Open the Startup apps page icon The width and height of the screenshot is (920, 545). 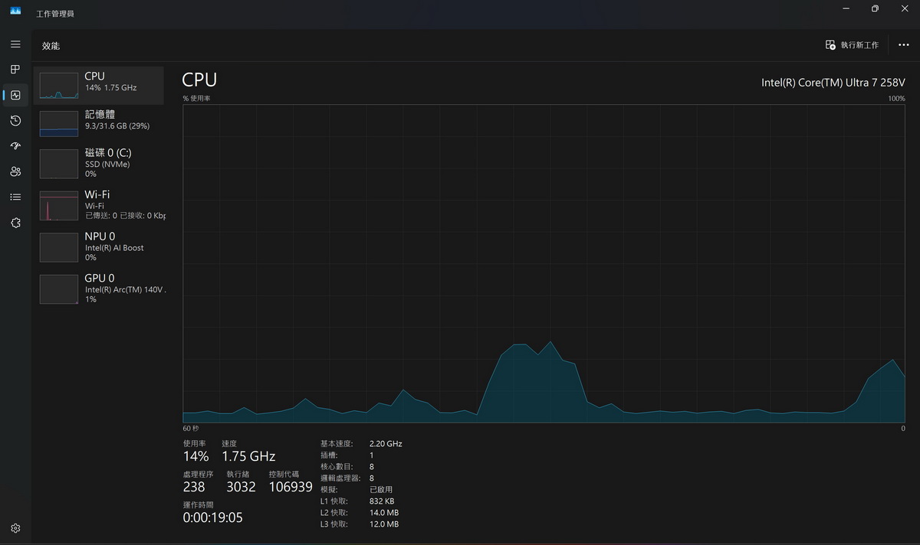(15, 146)
